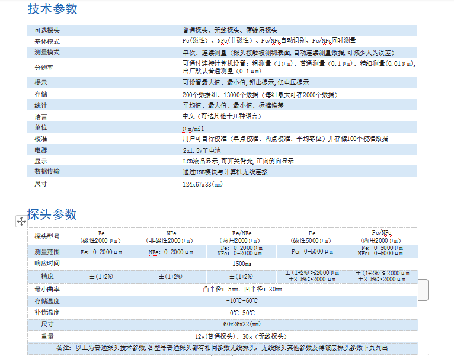Image resolution: width=454 pixels, height=356 pixels.
Task: Click the 磁性5000μm Fe column header
Action: (312, 236)
